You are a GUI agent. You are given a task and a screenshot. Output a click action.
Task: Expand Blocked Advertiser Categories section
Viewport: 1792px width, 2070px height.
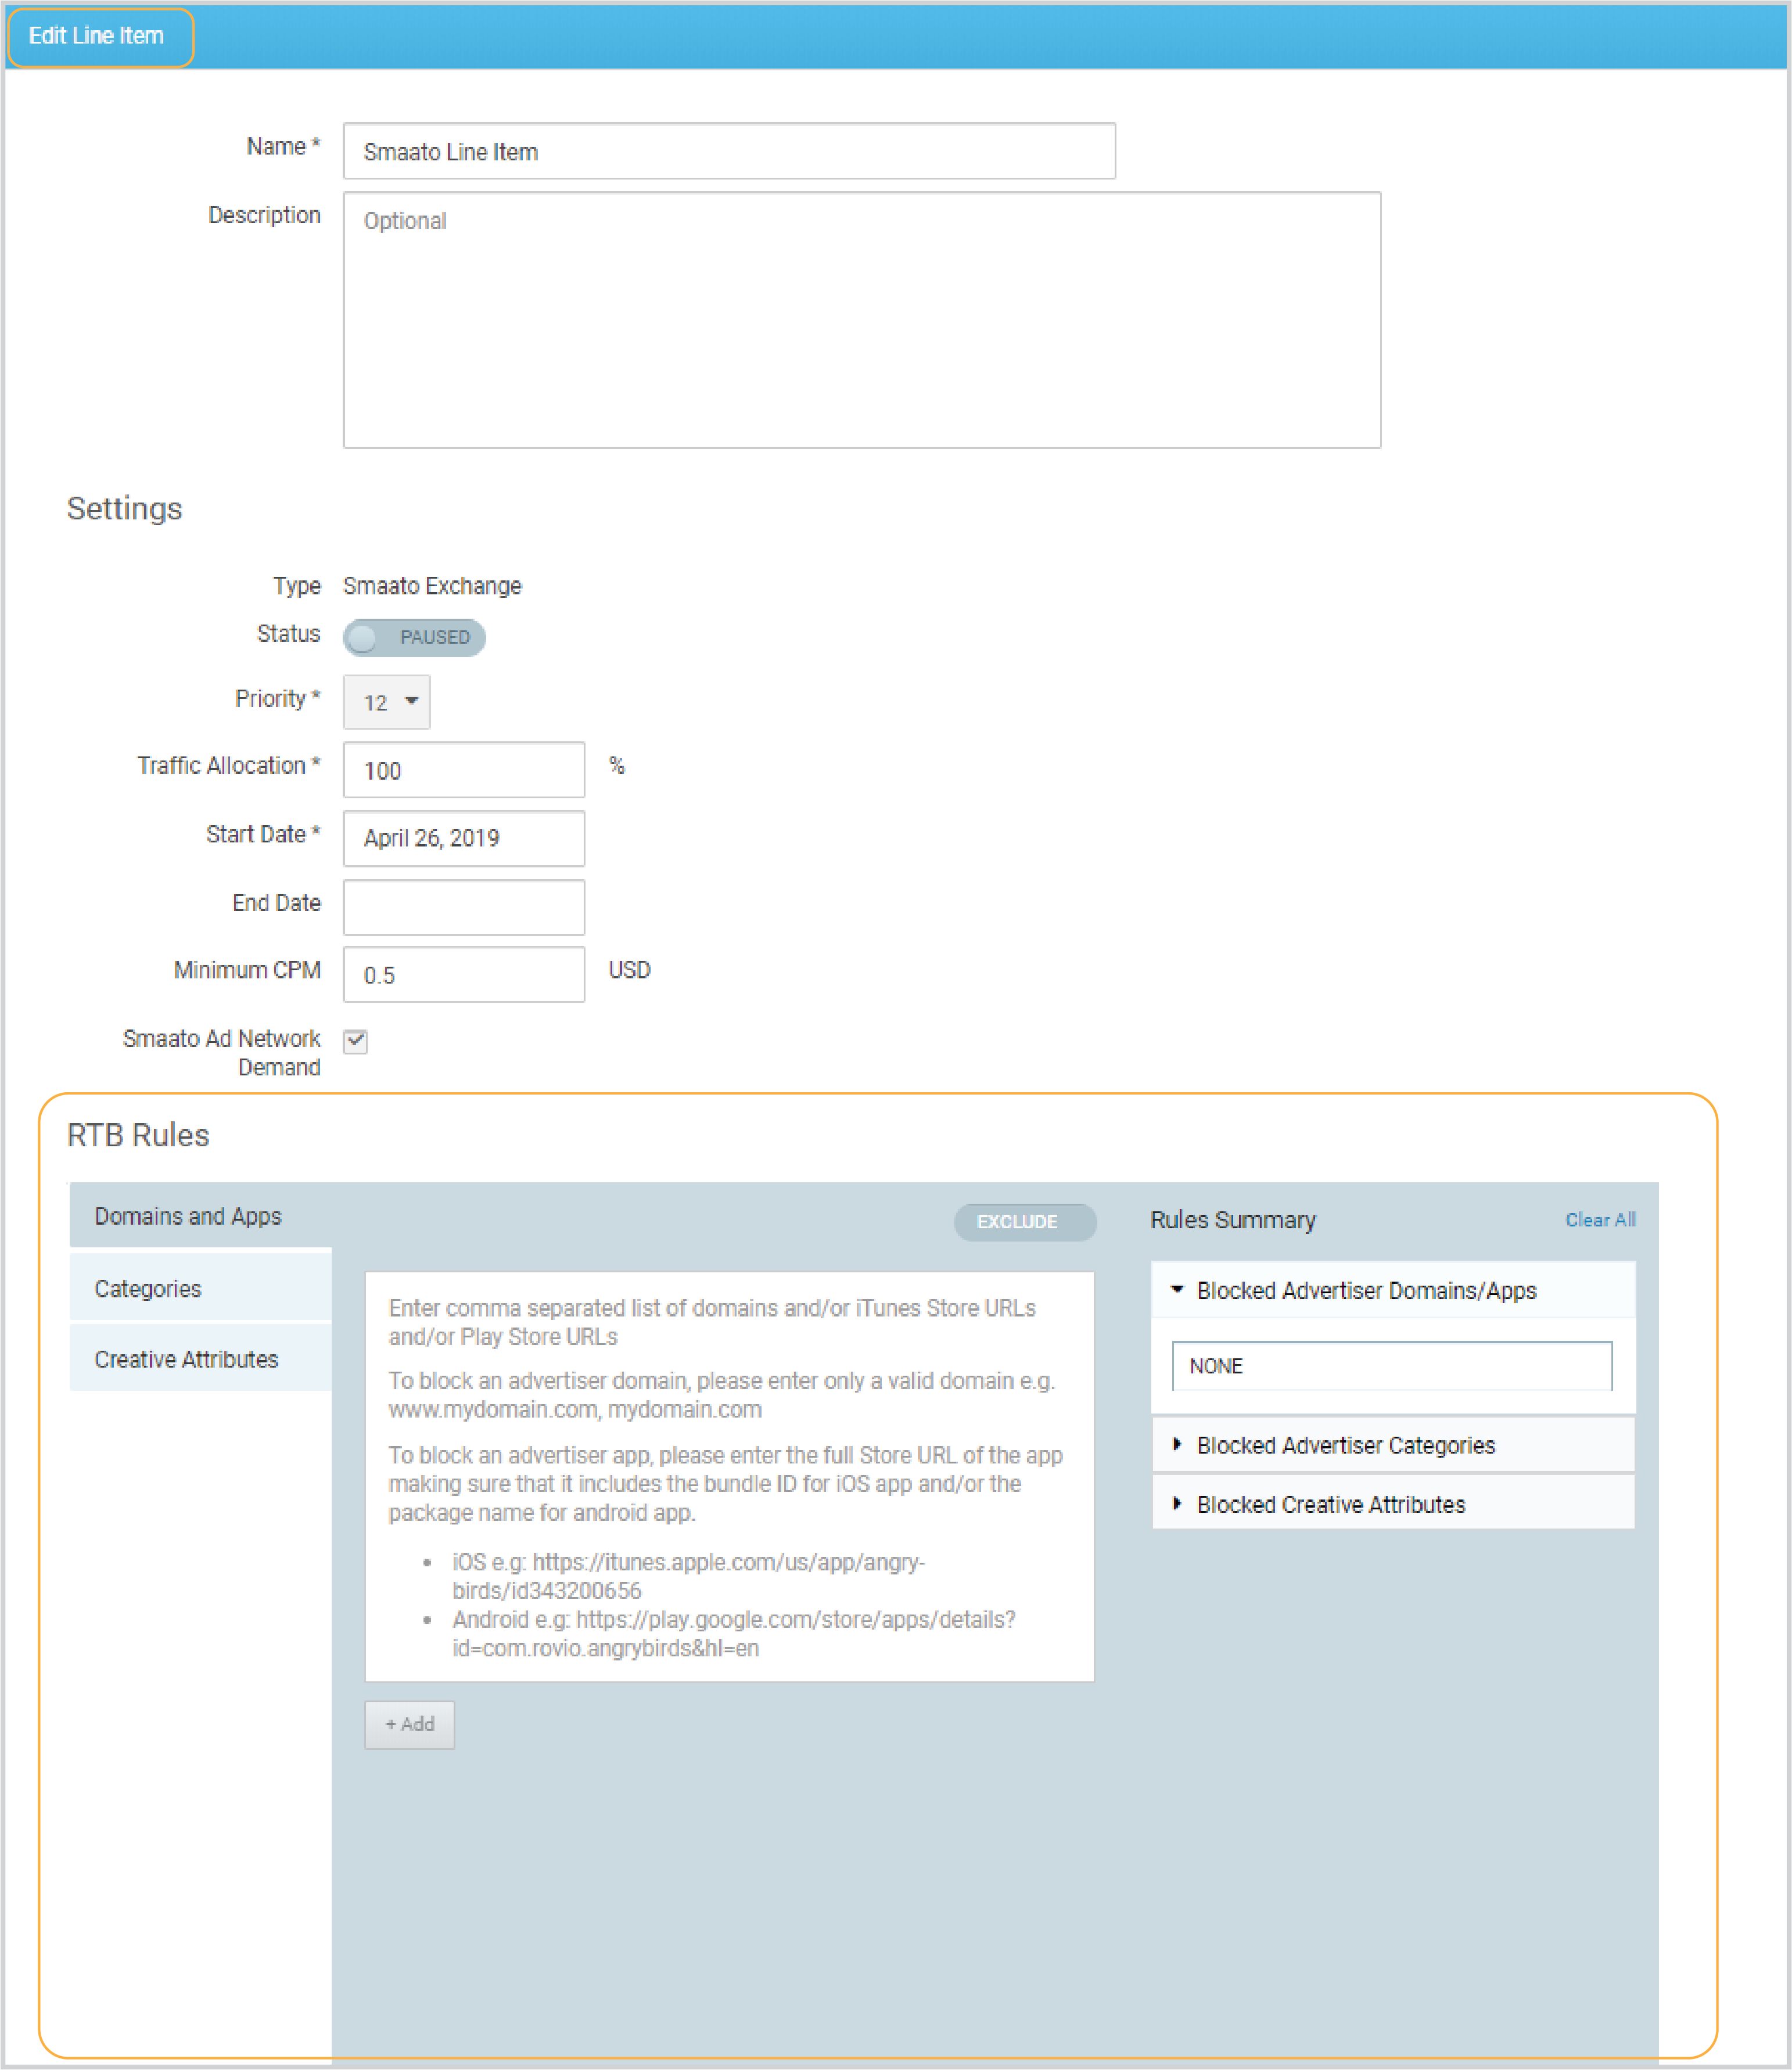(1392, 1445)
